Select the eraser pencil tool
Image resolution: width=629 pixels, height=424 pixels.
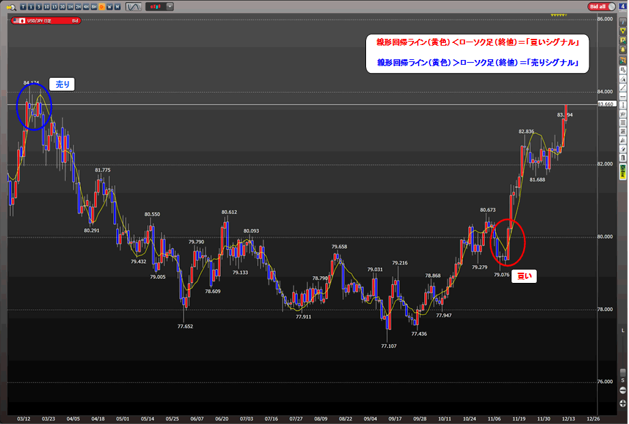[x=624, y=149]
